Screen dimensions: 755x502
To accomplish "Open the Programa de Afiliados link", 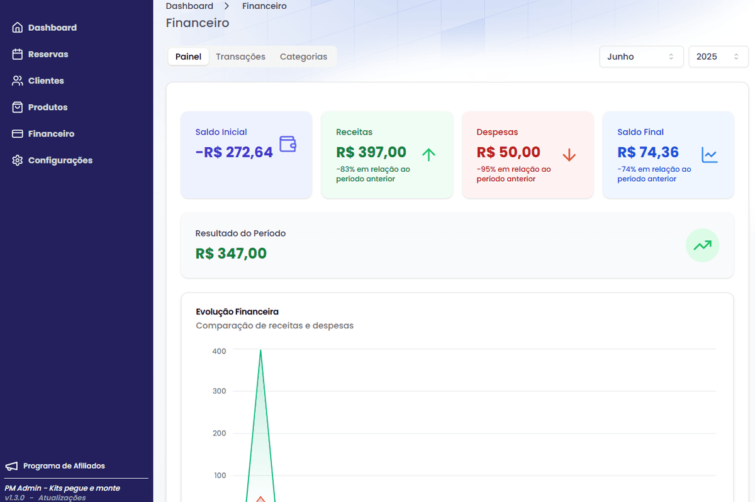I will pos(64,466).
